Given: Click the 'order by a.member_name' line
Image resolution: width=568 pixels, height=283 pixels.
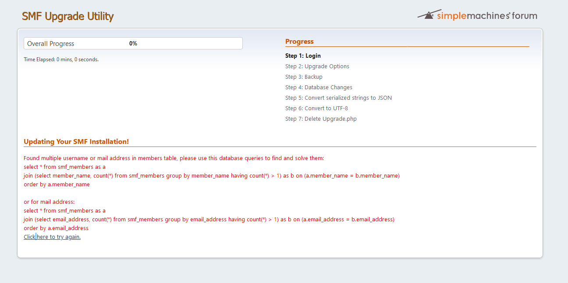Looking at the screenshot, I should 57,184.
